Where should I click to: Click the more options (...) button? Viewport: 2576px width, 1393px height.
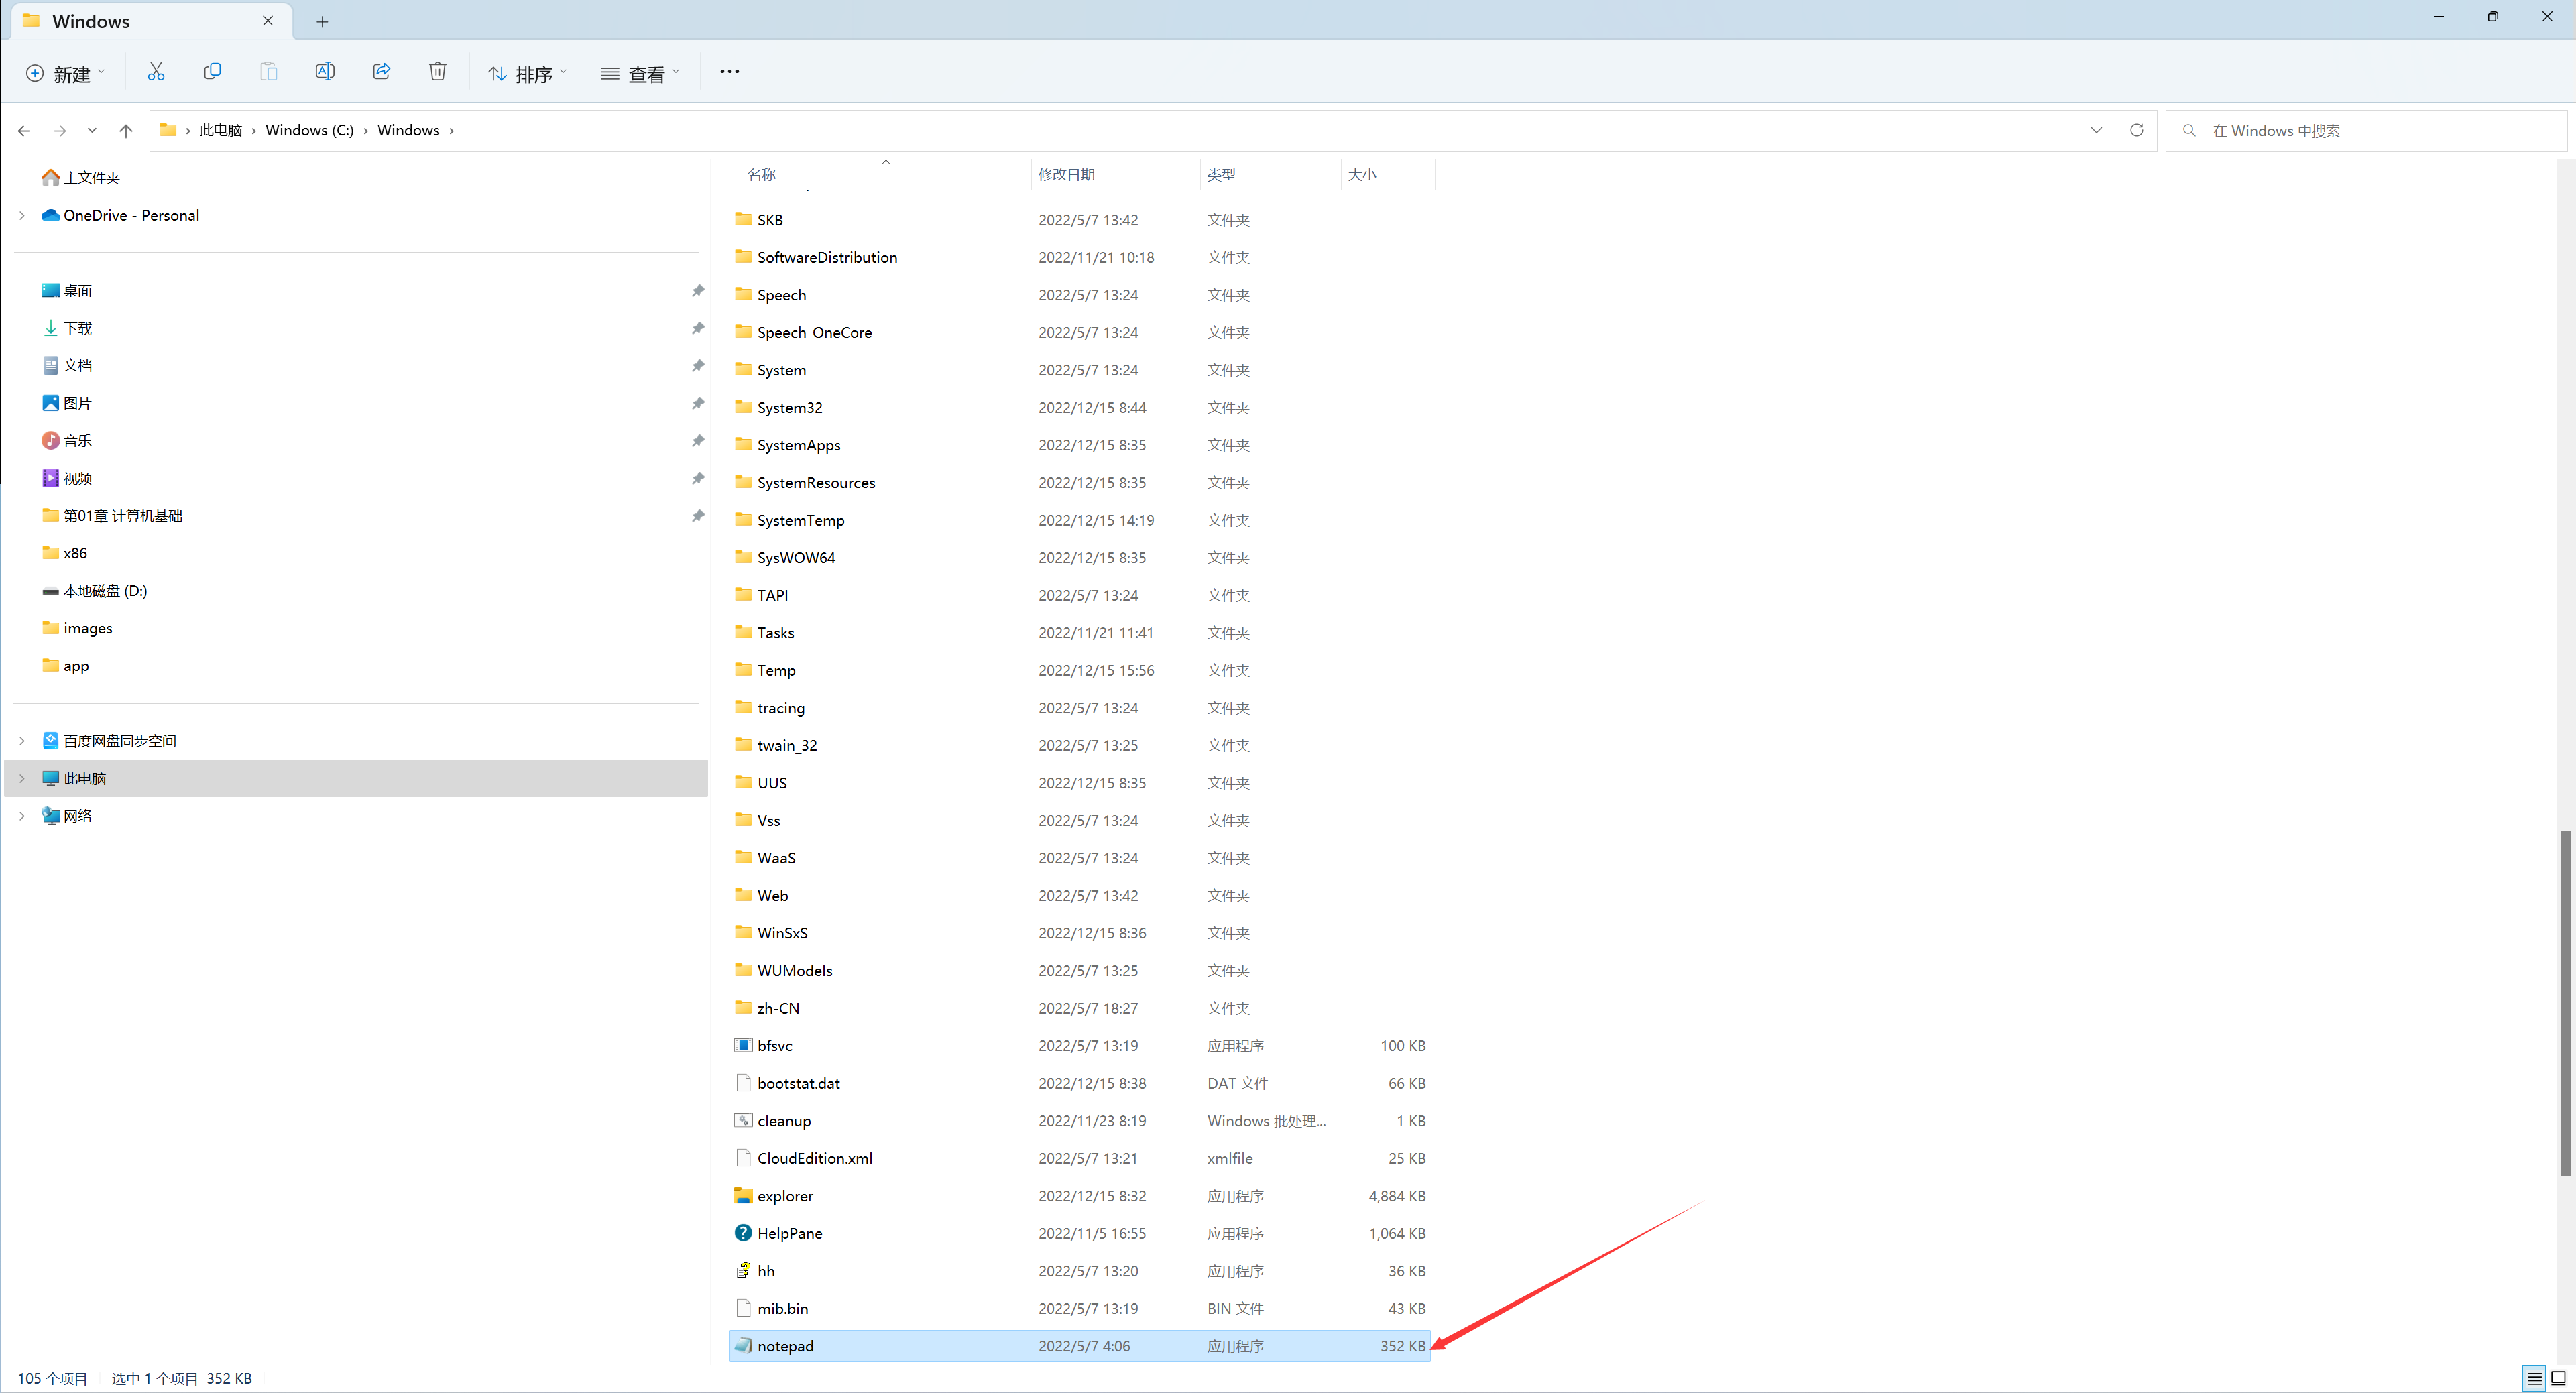729,72
